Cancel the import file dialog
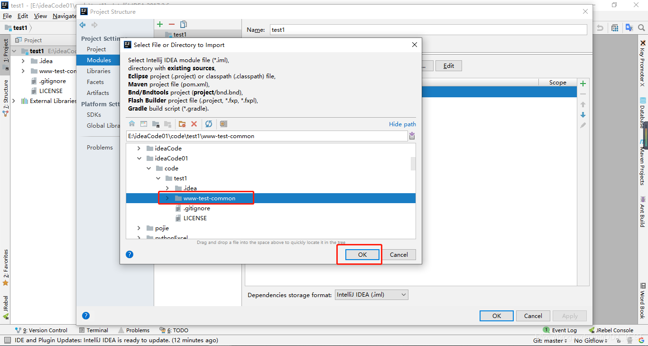This screenshot has width=648, height=346. click(399, 254)
